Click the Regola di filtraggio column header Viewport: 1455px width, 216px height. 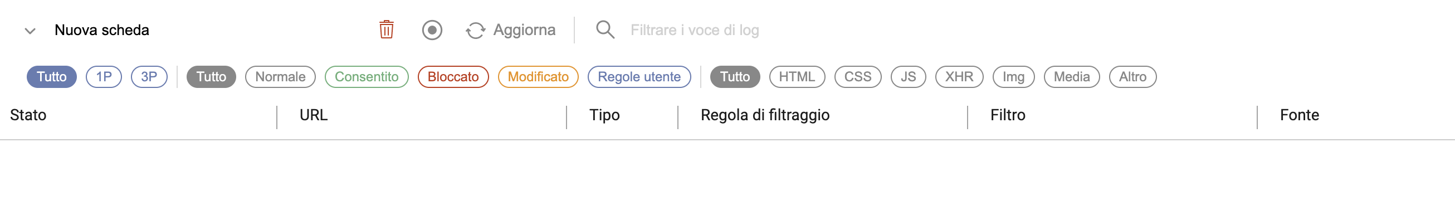pyautogui.click(x=765, y=115)
